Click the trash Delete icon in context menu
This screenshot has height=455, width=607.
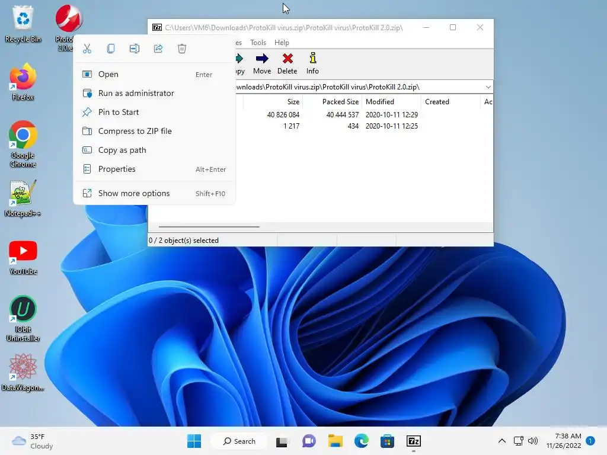[182, 49]
